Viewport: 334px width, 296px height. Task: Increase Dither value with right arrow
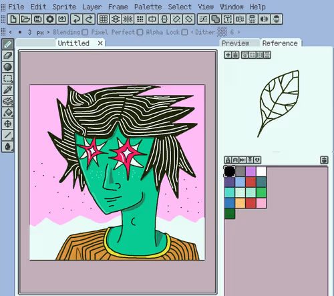pyautogui.click(x=238, y=32)
